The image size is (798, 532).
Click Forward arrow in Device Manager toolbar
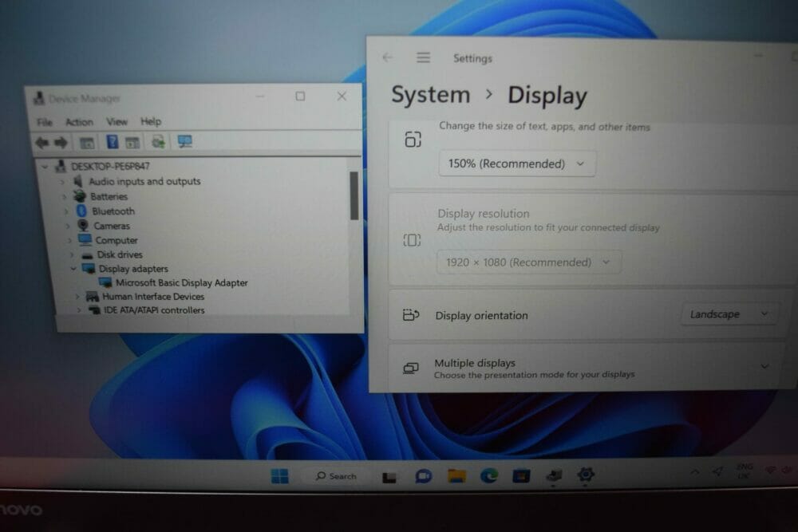tap(61, 143)
